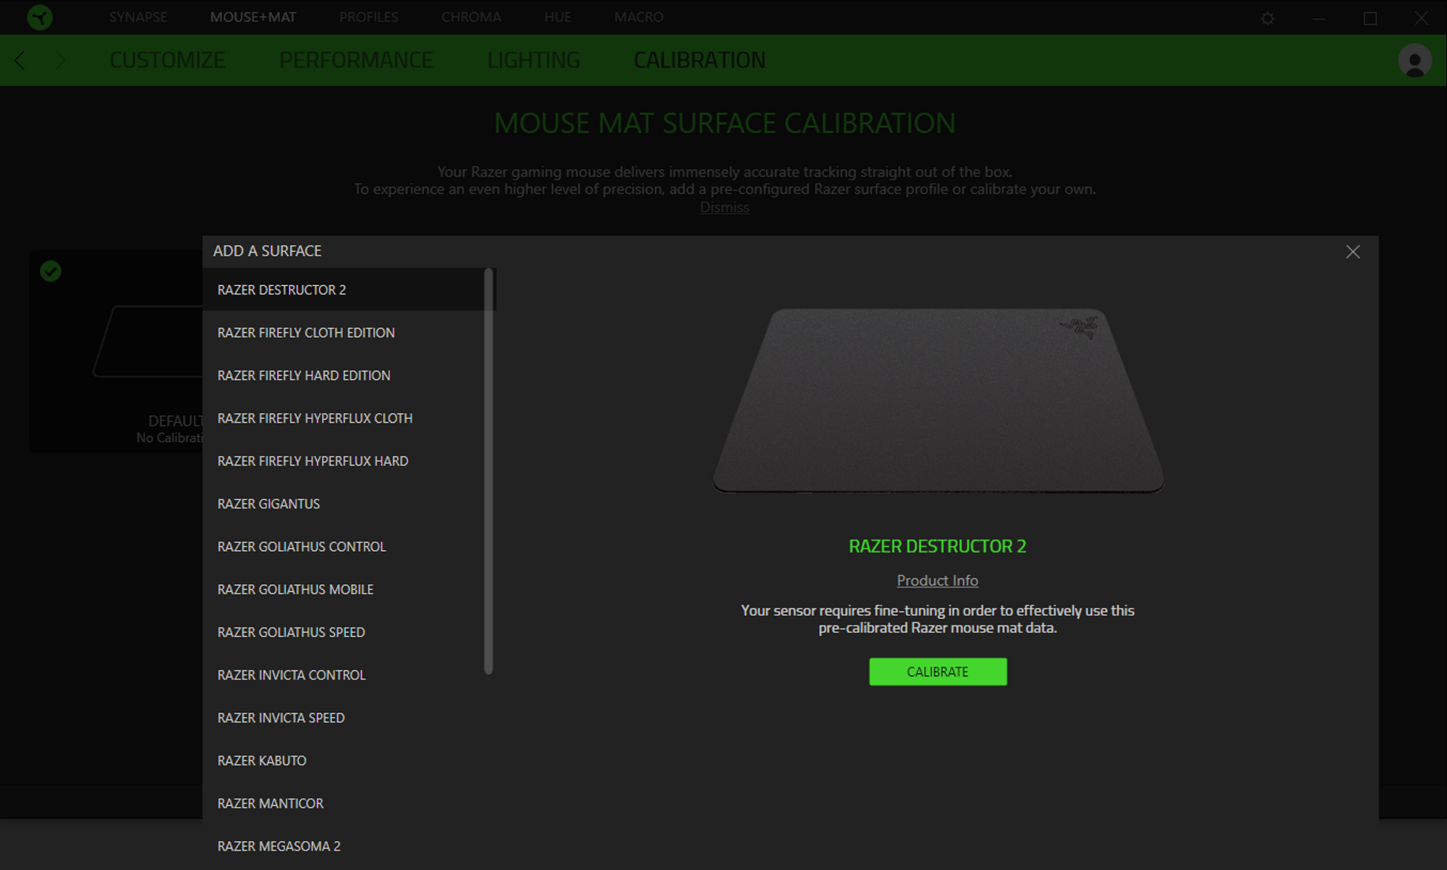Select Razer Firefly Cloth Edition
Screen dimensions: 1447x870
(x=344, y=332)
